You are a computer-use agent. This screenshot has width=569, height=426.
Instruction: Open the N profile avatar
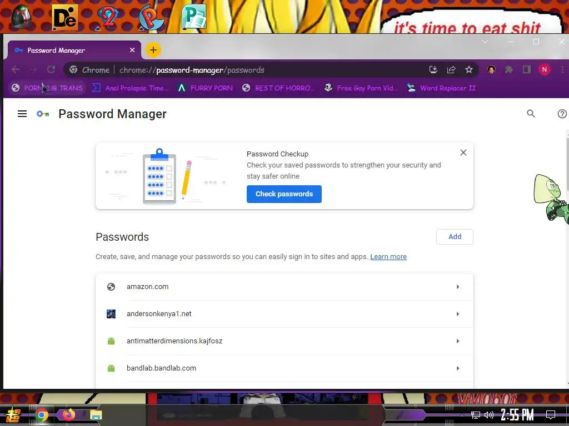tap(545, 69)
